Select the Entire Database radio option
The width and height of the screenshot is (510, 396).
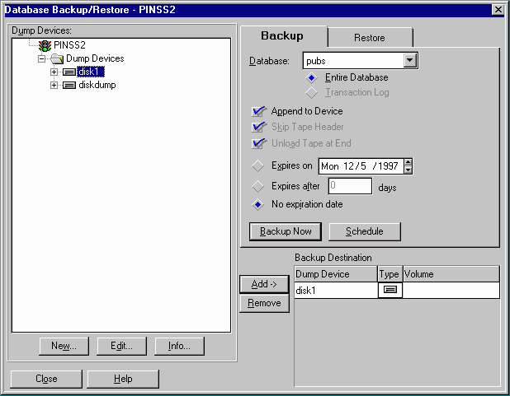click(312, 77)
